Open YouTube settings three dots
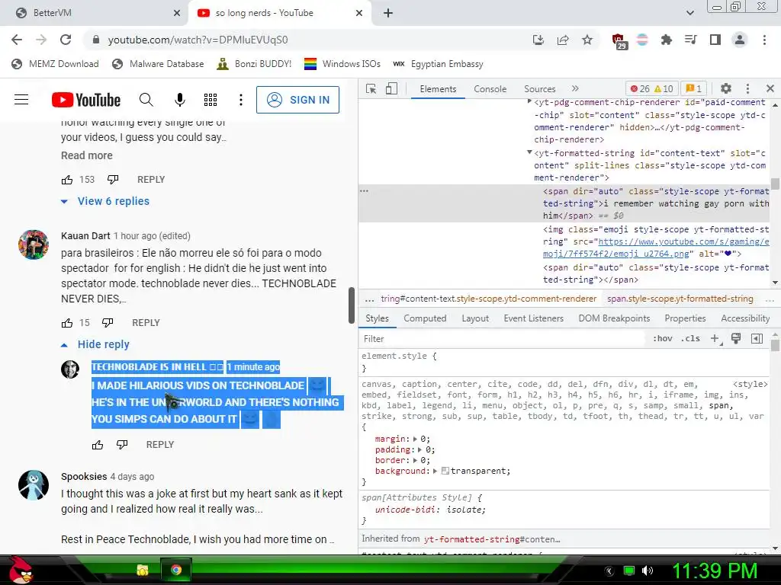The image size is (781, 585). pyautogui.click(x=240, y=100)
